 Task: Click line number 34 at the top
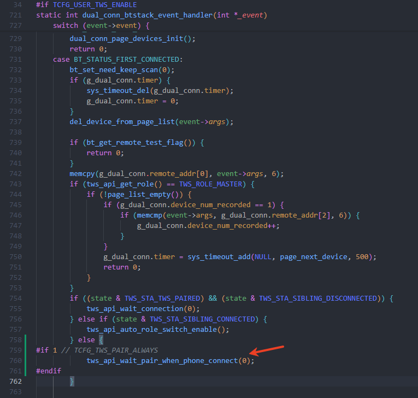click(x=17, y=5)
